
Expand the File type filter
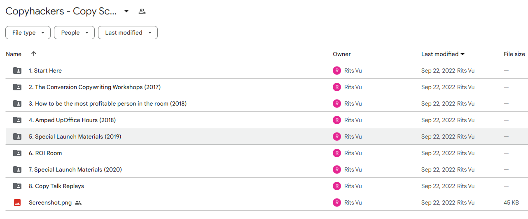[x=28, y=33]
